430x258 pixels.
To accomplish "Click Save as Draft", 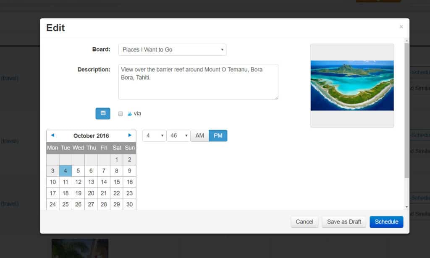I will (x=343, y=222).
